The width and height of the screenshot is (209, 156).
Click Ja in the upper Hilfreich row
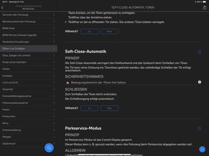89,32
